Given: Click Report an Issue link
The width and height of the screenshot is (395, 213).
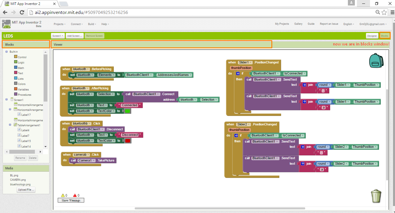Looking at the screenshot, I should tap(329, 24).
